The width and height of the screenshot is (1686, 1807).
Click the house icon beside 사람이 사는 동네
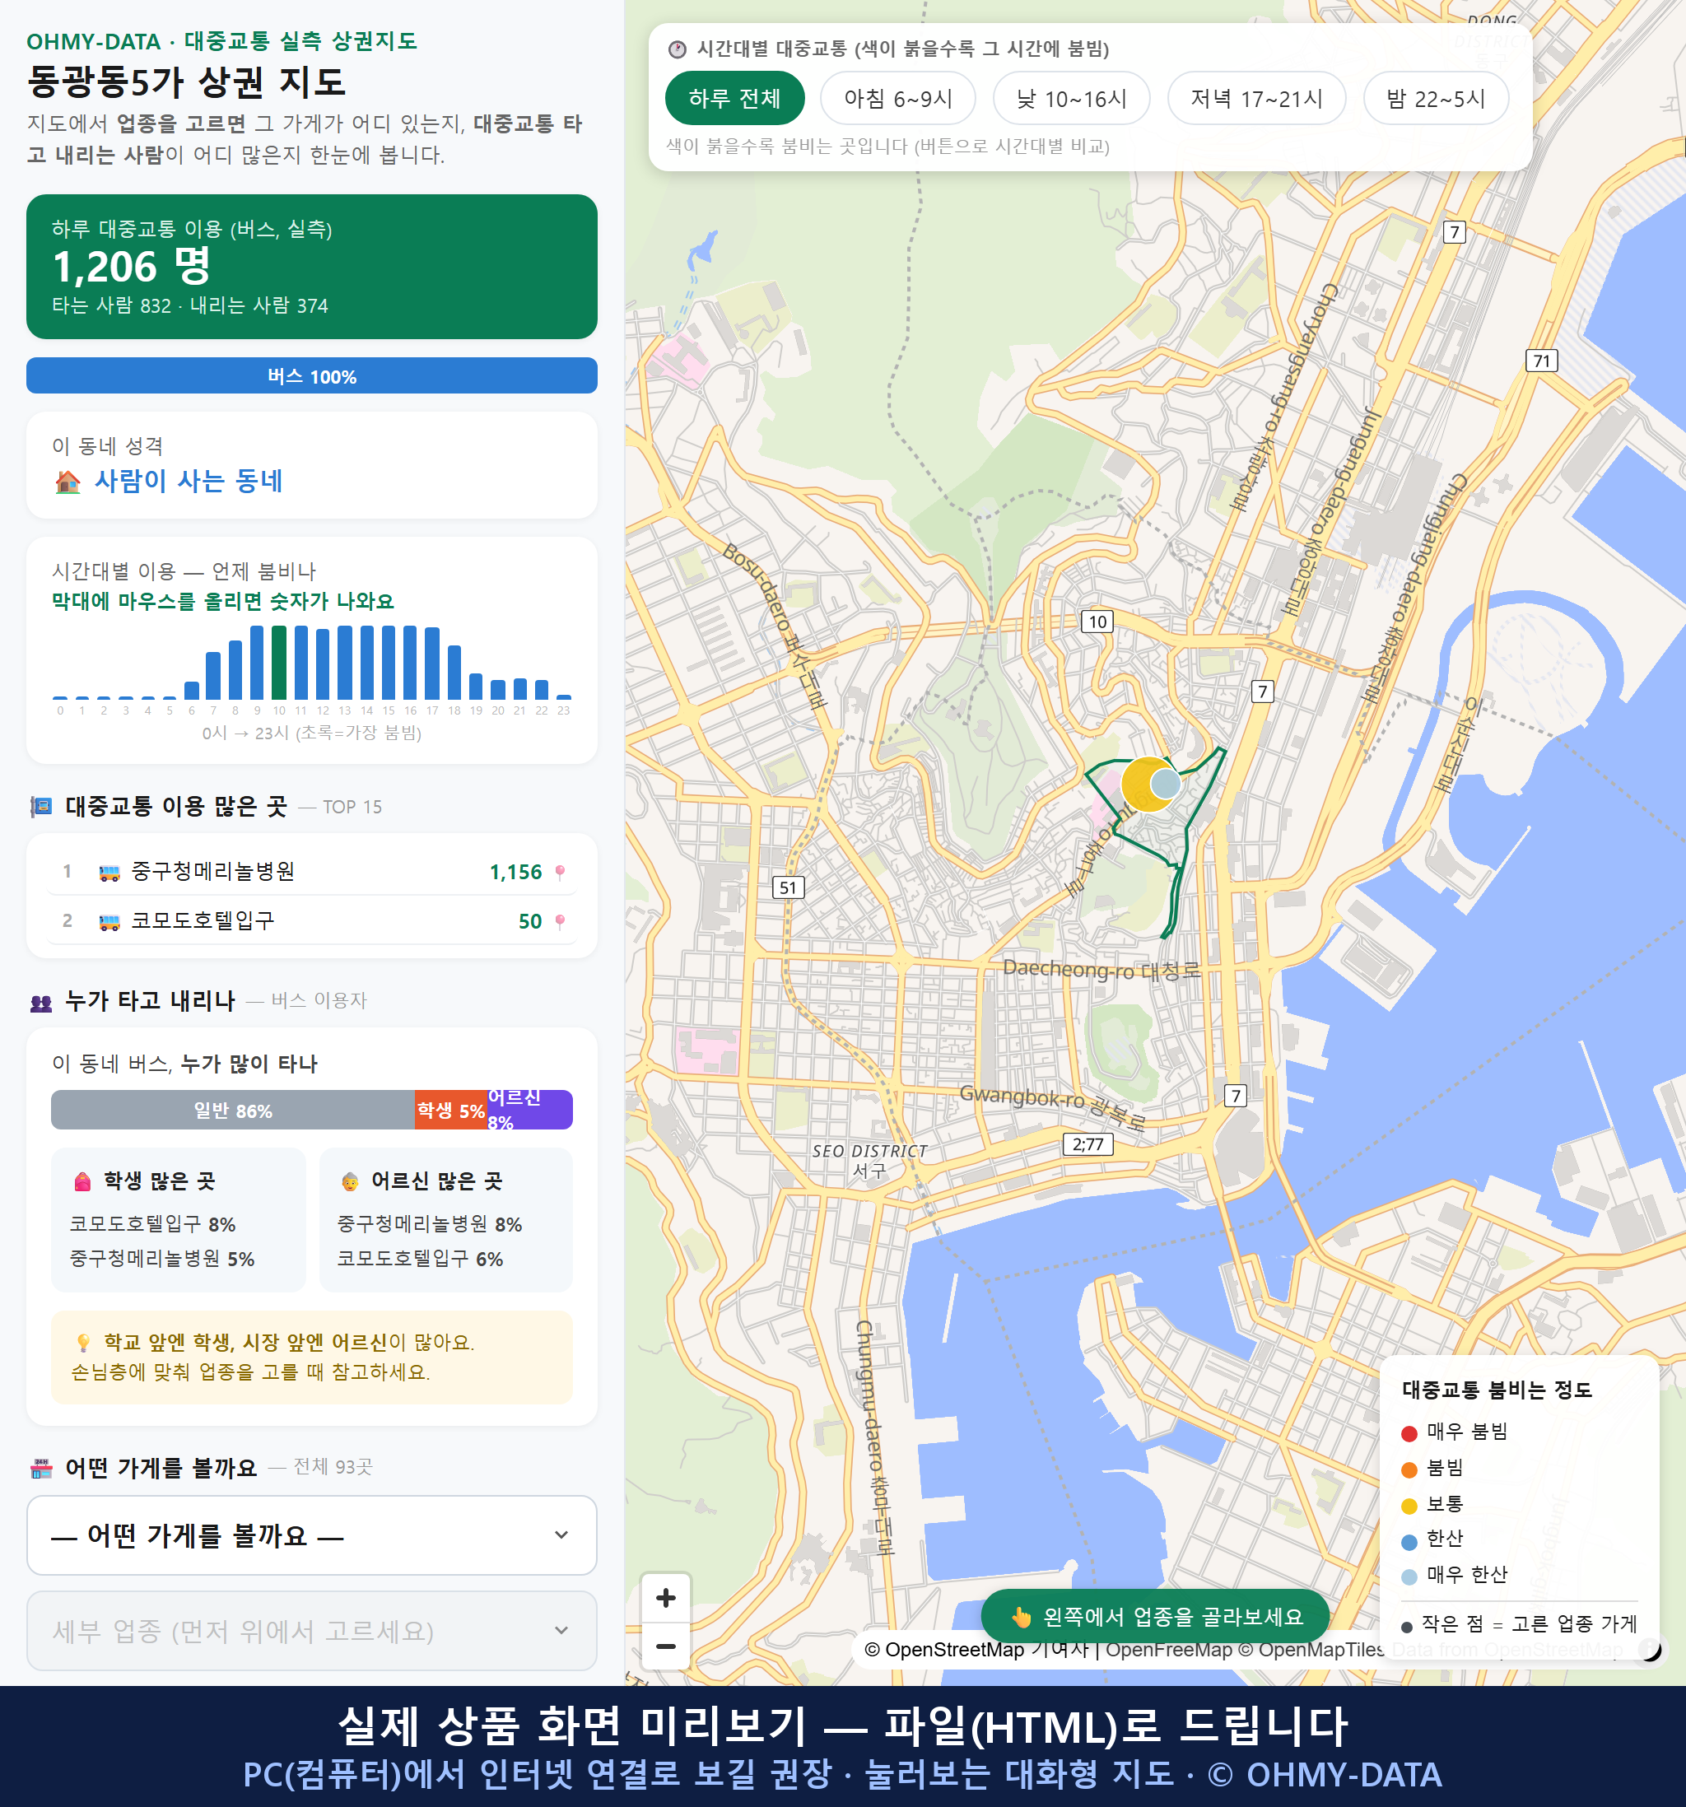[68, 481]
